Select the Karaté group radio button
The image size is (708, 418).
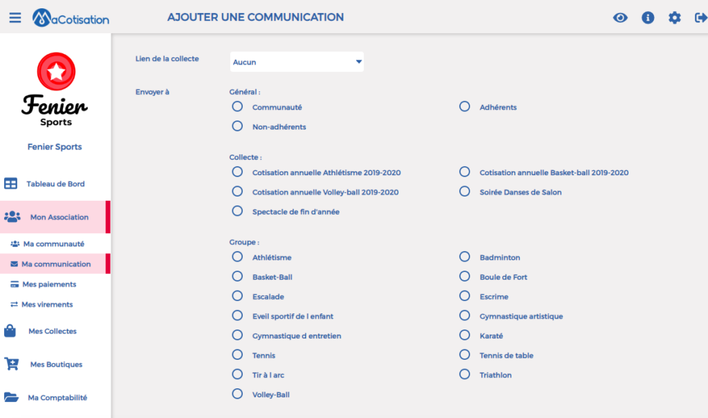coord(464,336)
